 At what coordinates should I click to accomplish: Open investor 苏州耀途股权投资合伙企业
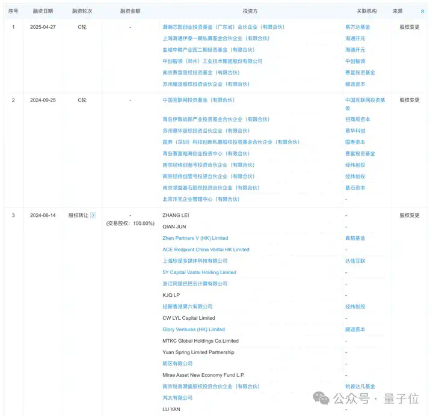coord(206,84)
